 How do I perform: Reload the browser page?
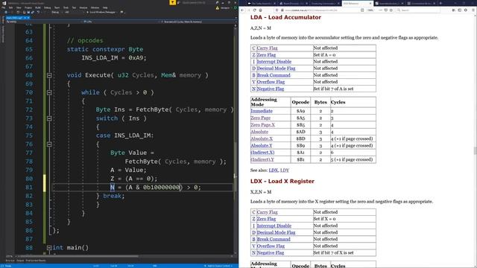(254, 10)
